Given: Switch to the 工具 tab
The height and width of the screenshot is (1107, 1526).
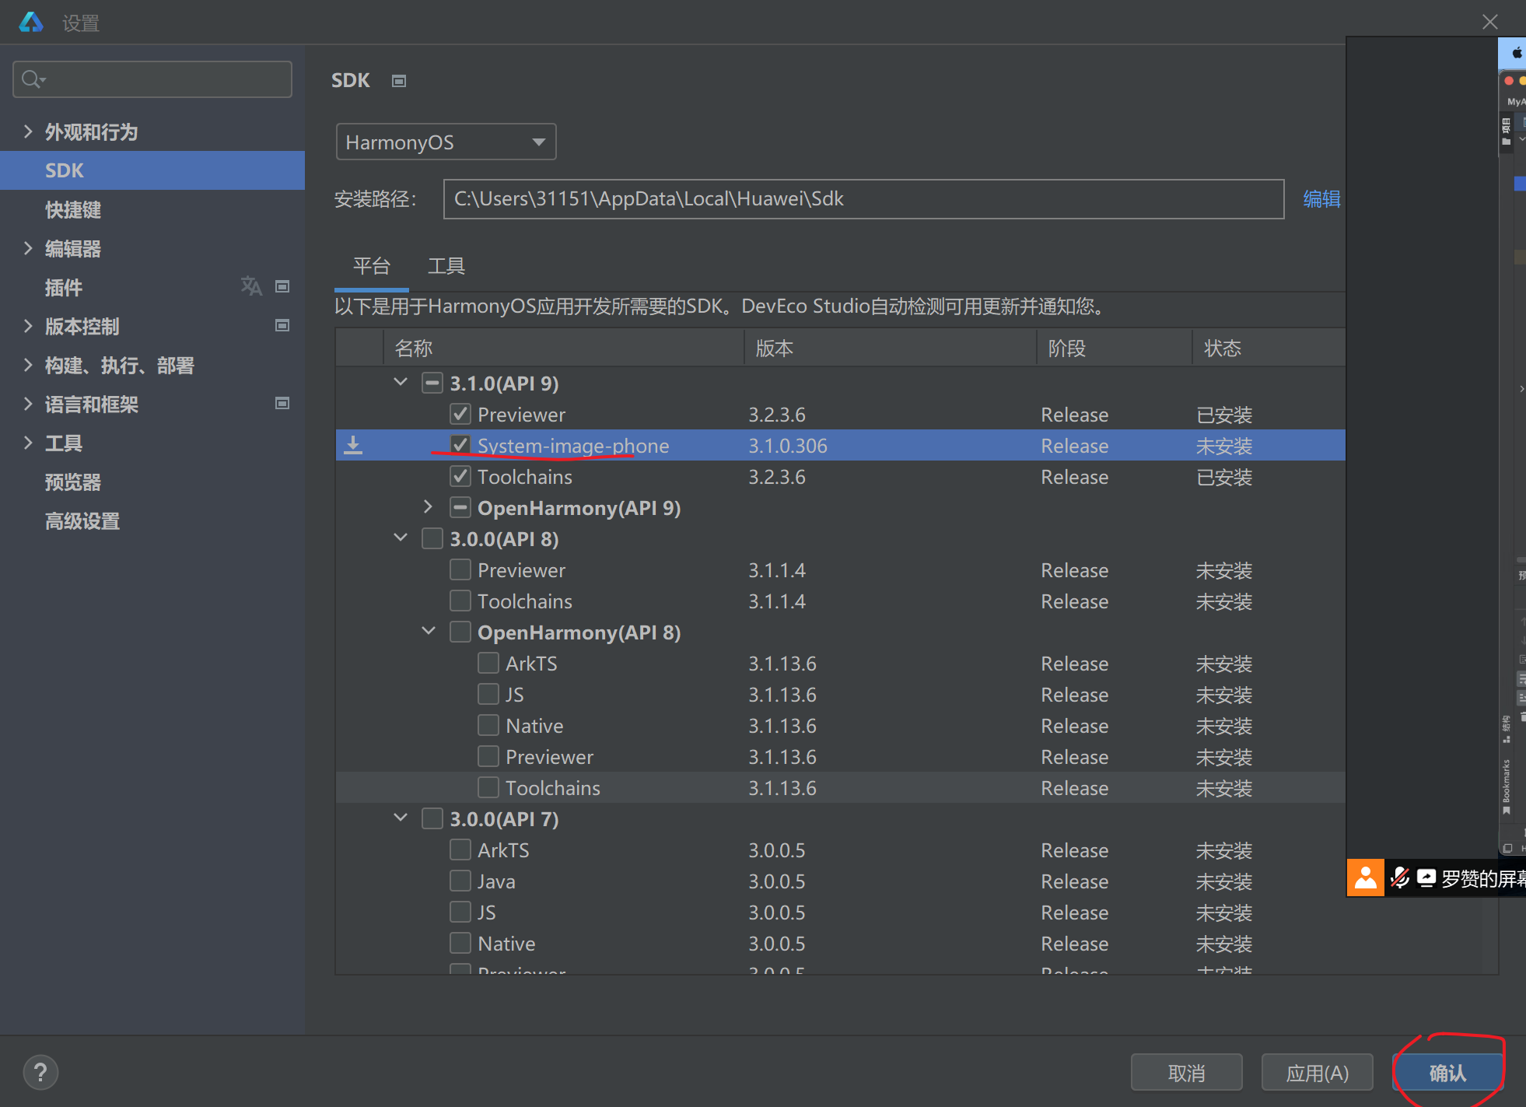Looking at the screenshot, I should [x=446, y=266].
